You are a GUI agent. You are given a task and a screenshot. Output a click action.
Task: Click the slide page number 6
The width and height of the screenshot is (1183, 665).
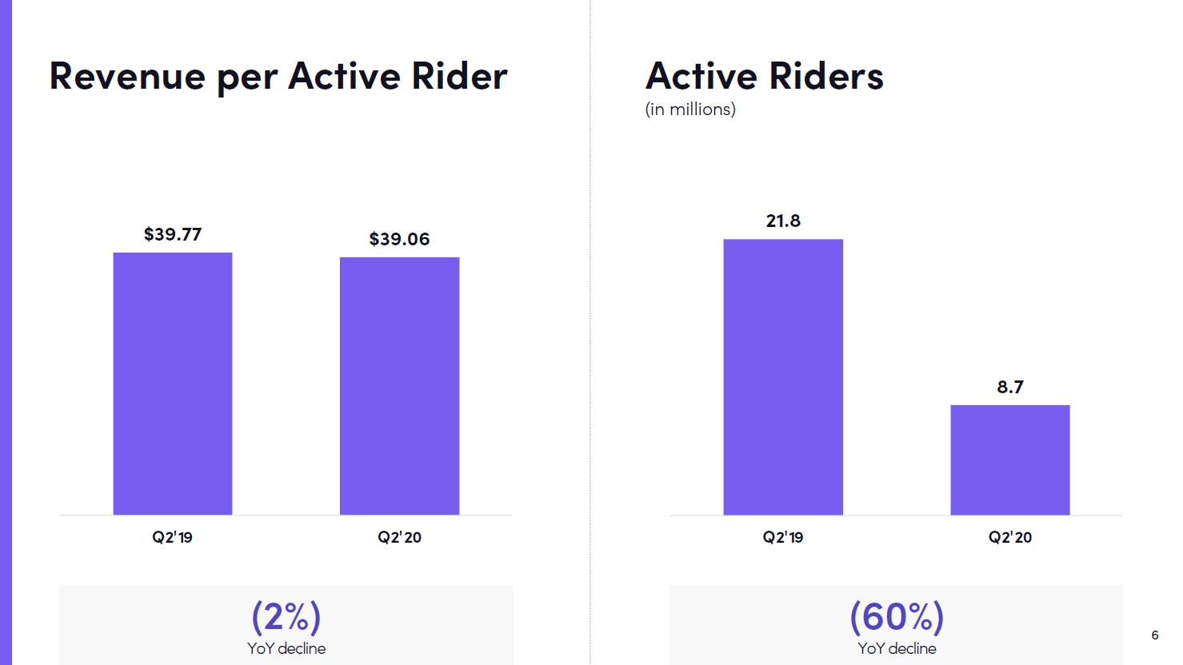[x=1154, y=635]
